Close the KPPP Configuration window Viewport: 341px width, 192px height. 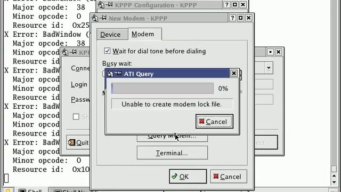coord(243,5)
